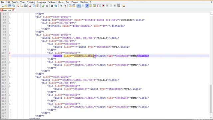Click line number 101 in the margin
Image resolution: width=213 pixels, height=120 pixels.
click(4, 56)
